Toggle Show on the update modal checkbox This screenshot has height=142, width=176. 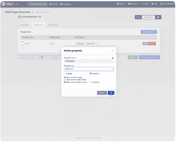(65, 82)
